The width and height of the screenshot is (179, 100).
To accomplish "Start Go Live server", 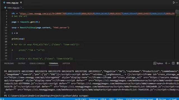I will (x=161, y=99).
